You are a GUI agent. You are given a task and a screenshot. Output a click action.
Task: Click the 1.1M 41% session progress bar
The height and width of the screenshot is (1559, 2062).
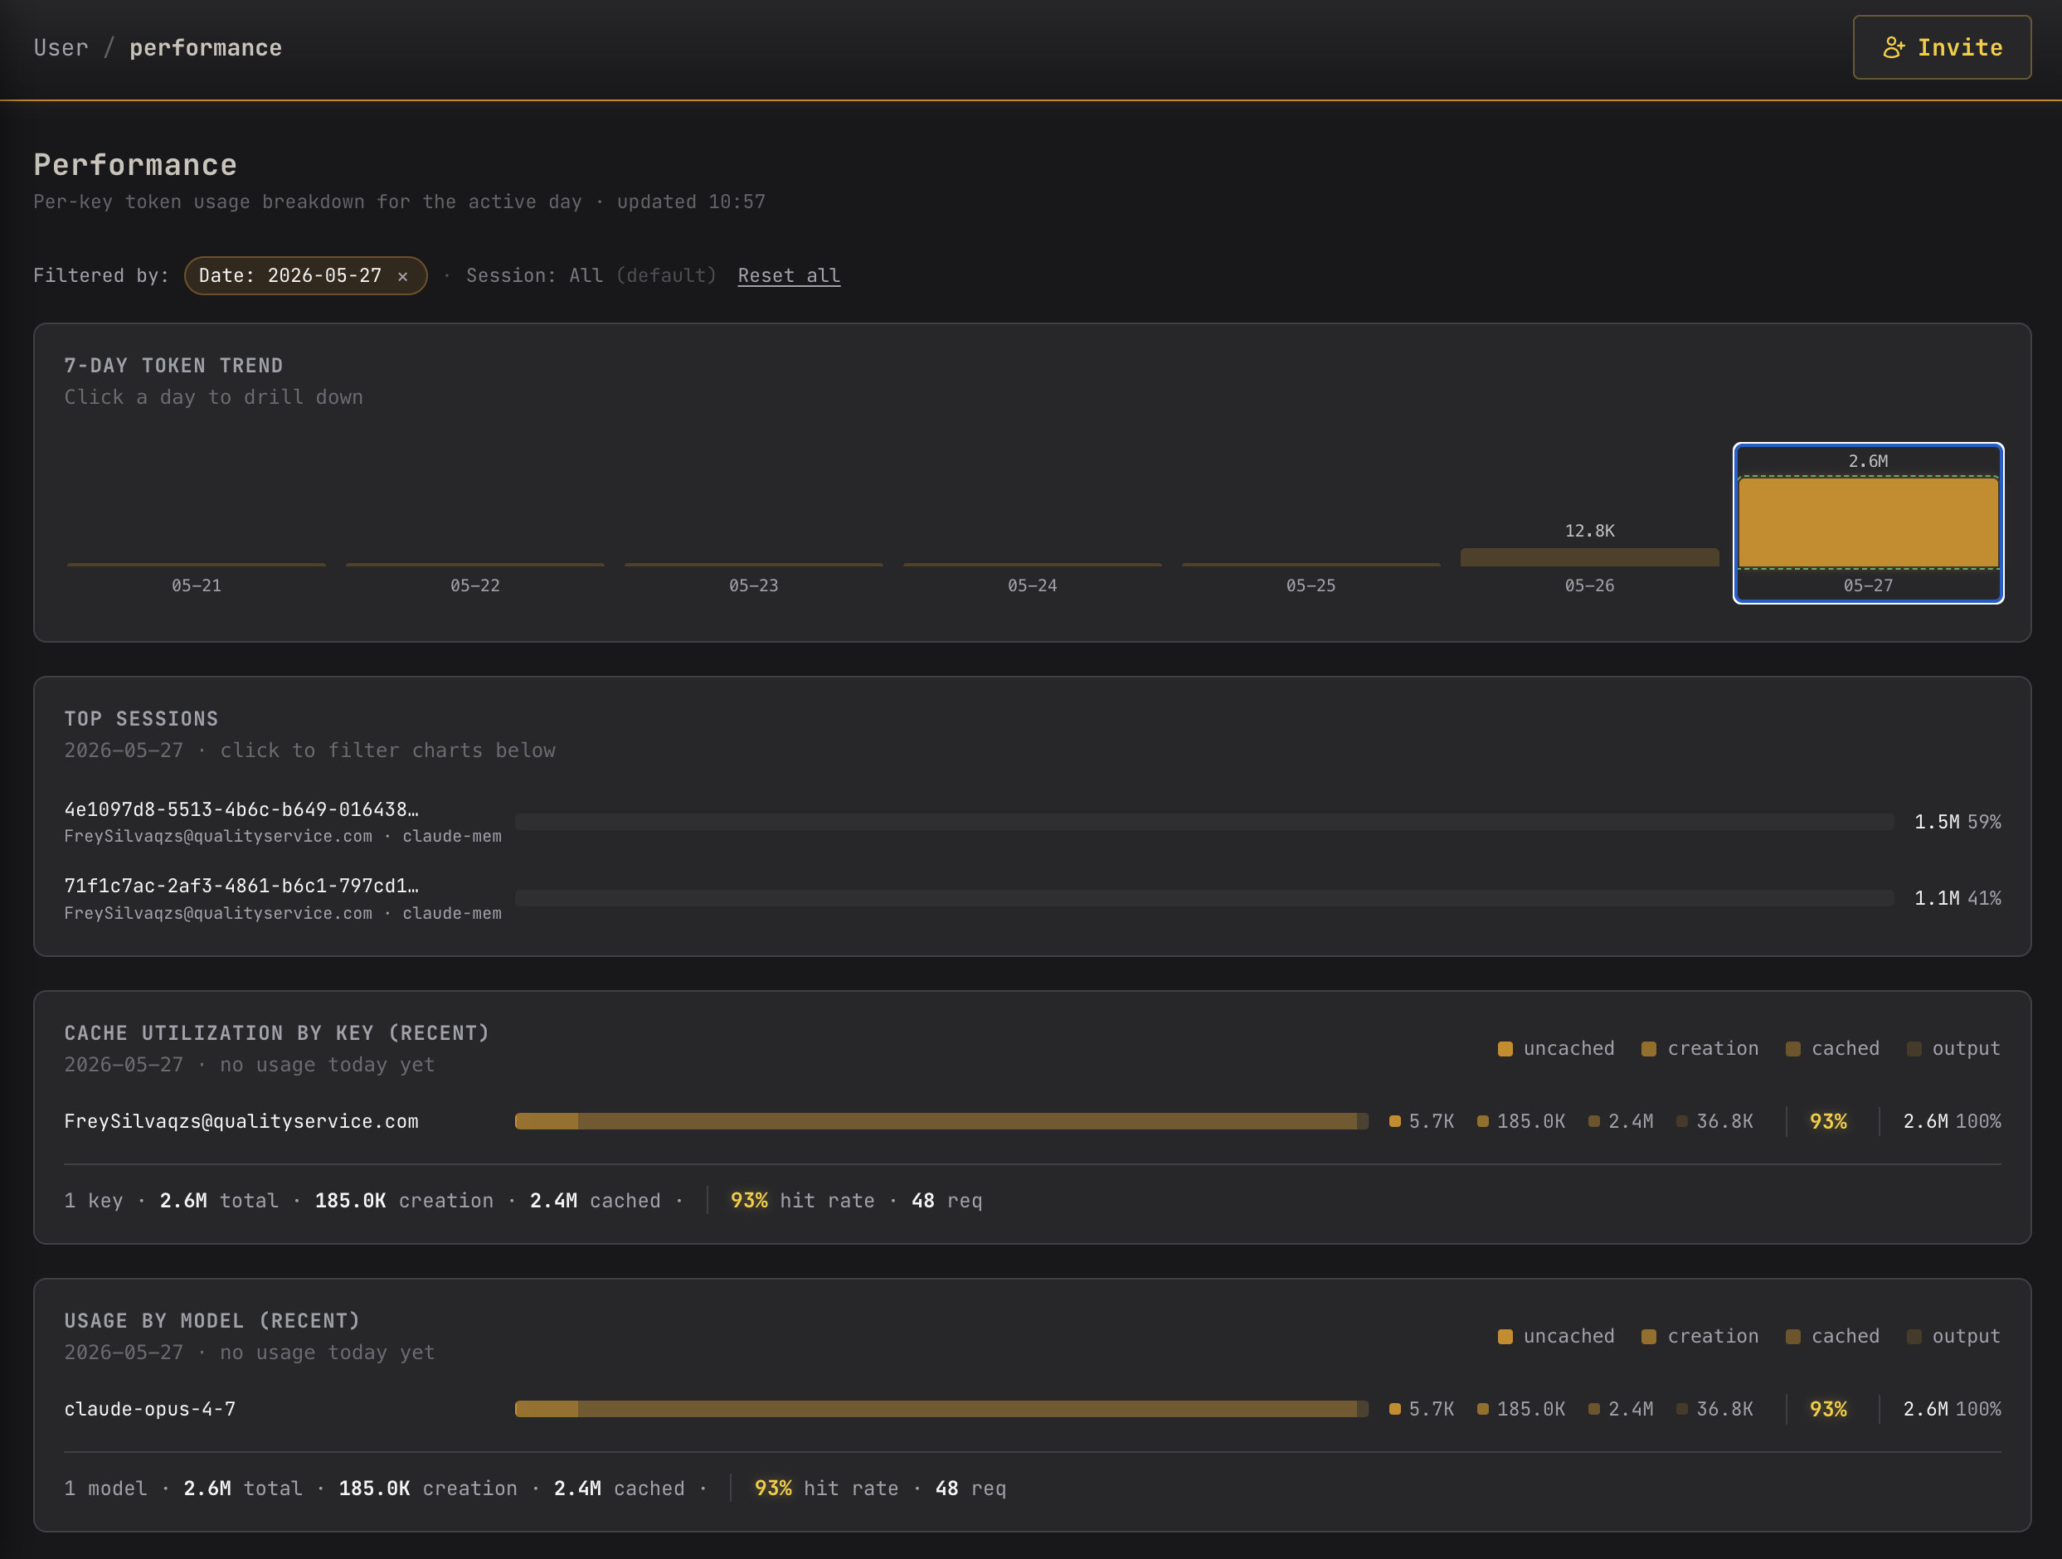click(1204, 898)
